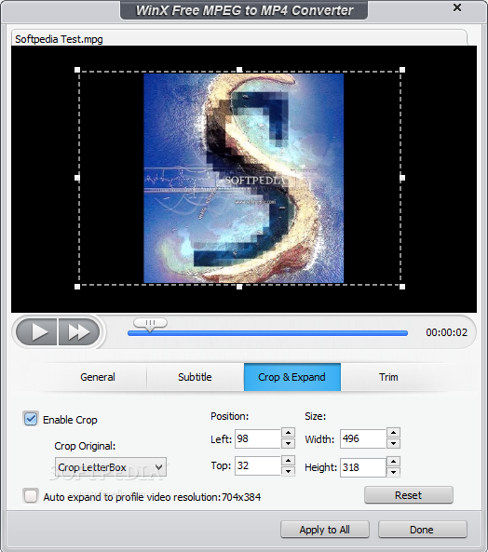The image size is (488, 552).
Task: Click the bottom-left crop handle
Action: point(77,287)
